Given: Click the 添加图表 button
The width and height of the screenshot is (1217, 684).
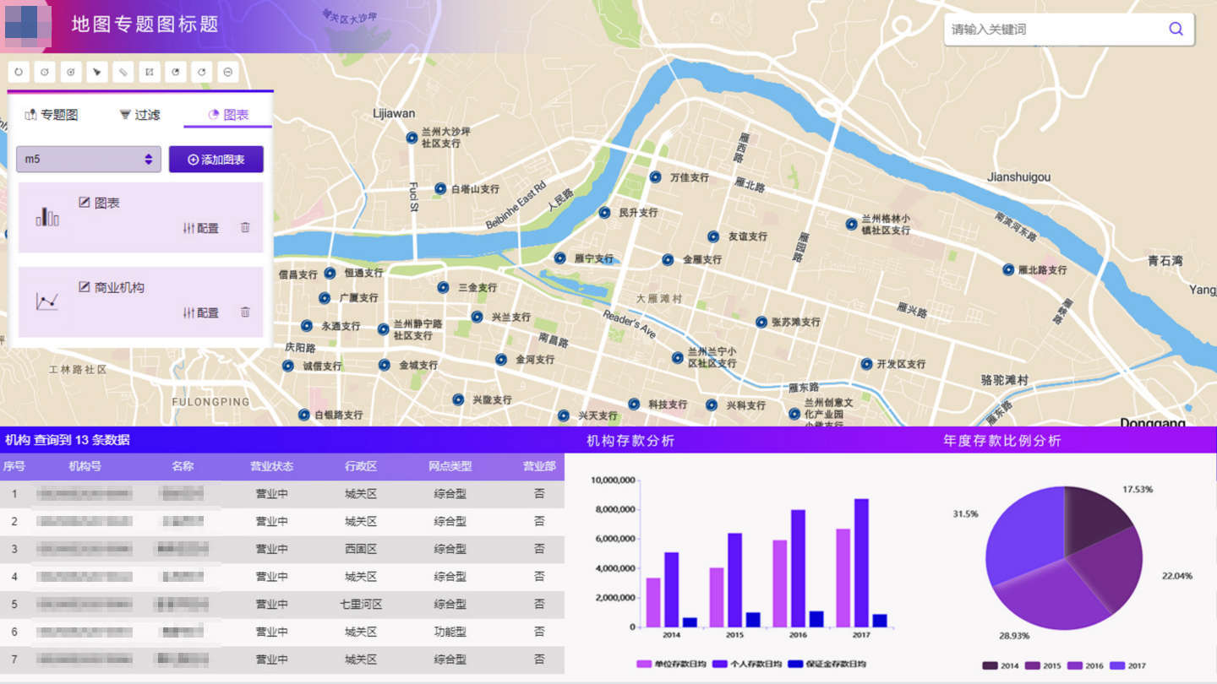Looking at the screenshot, I should (216, 159).
